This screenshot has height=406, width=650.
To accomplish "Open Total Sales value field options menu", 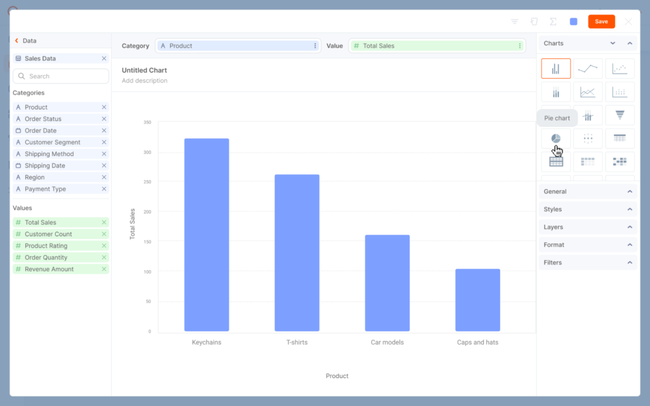I will (x=520, y=46).
